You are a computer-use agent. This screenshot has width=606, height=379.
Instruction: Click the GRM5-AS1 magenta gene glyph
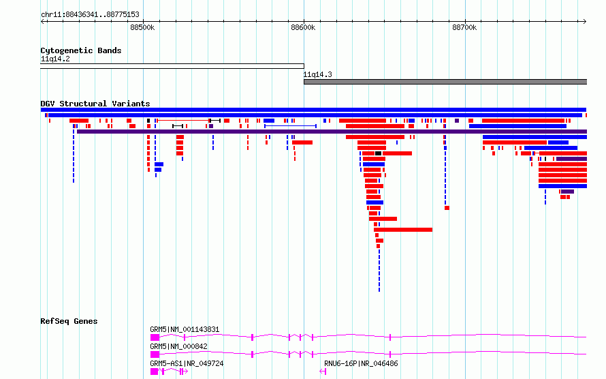pyautogui.click(x=169, y=372)
